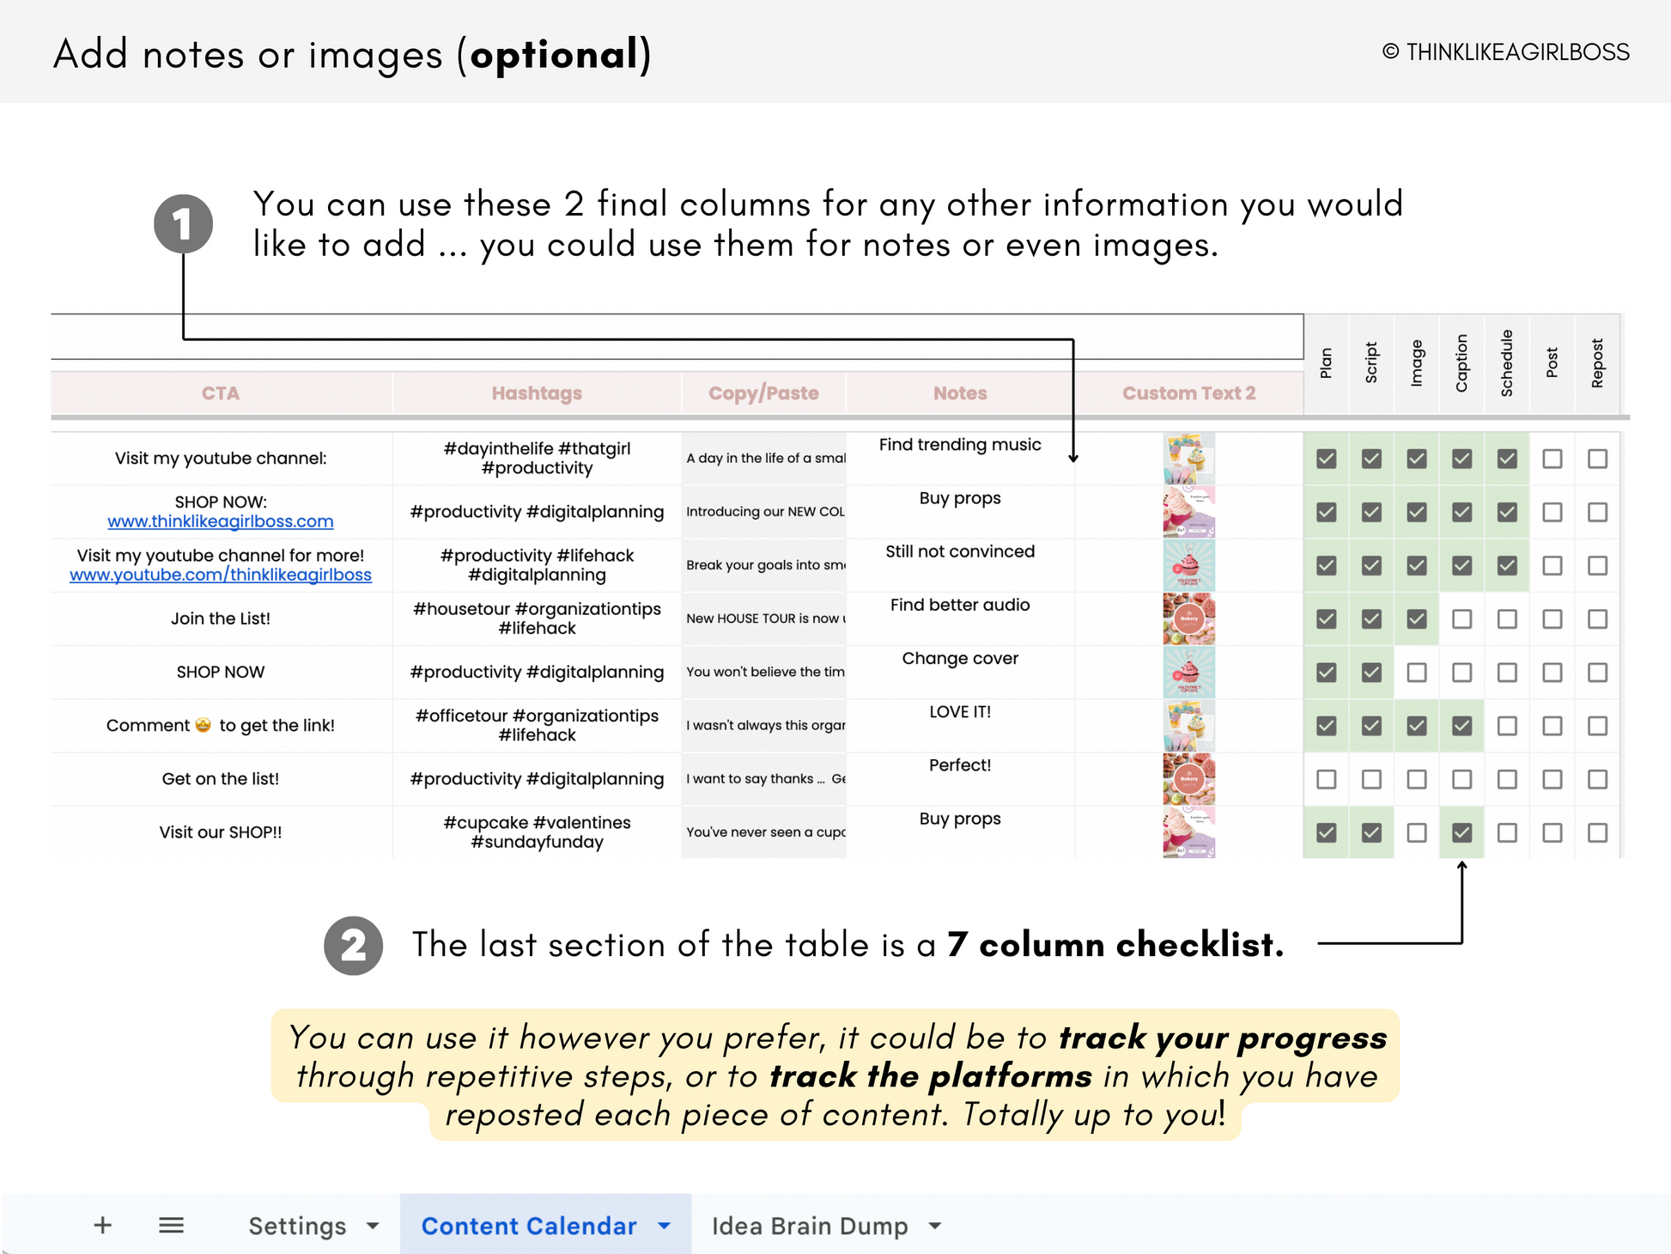Image resolution: width=1671 pixels, height=1254 pixels.
Task: Check Post box for 'Visit my youtube channel:' row
Action: [1552, 459]
